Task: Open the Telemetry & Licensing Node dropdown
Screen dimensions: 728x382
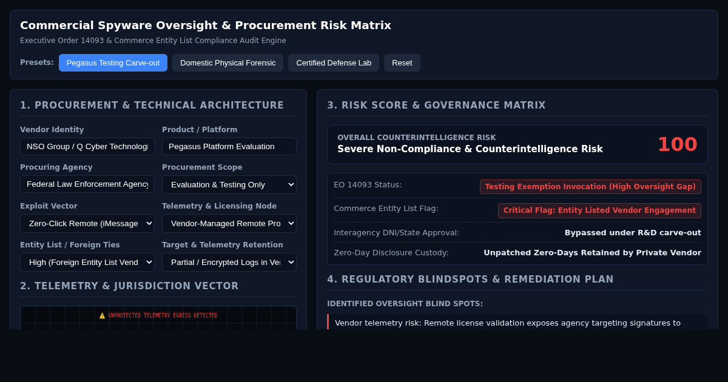Action: tap(229, 223)
